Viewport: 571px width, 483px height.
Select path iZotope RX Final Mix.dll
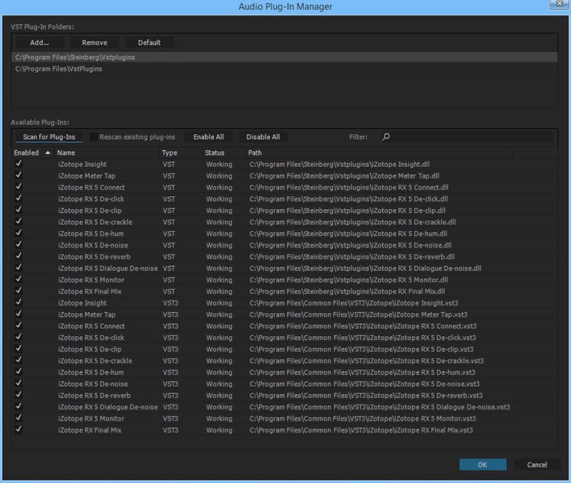pyautogui.click(x=347, y=292)
